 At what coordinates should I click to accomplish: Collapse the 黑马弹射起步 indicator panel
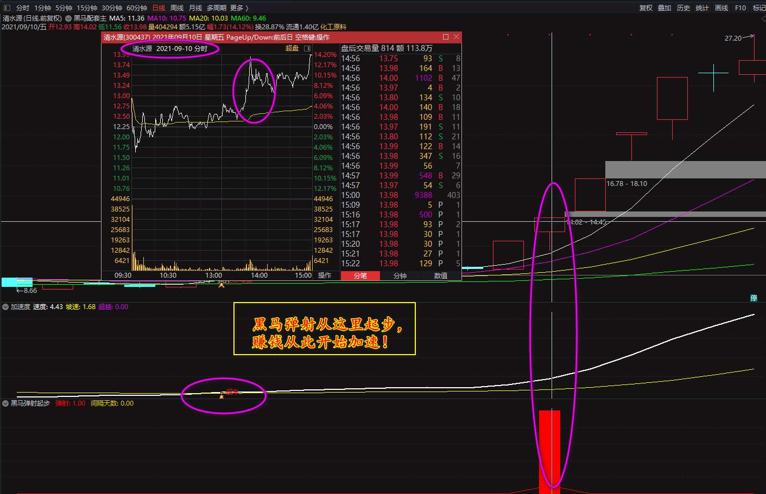click(5, 403)
